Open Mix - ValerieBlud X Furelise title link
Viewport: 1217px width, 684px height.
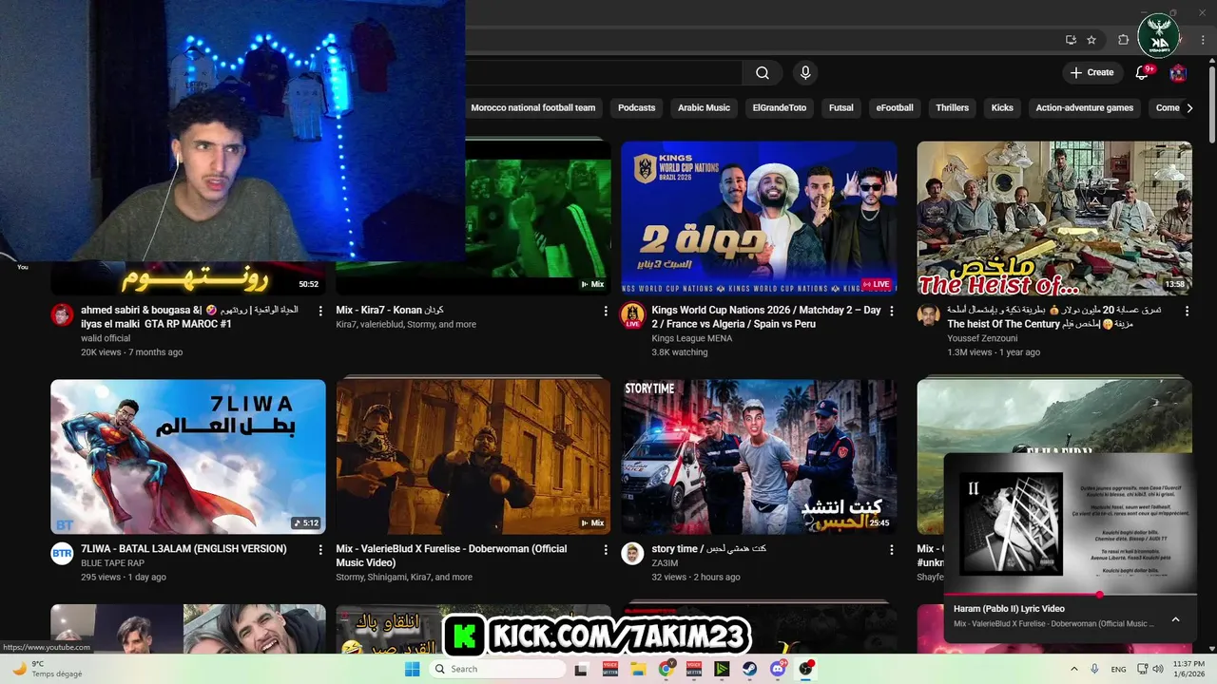click(x=452, y=556)
